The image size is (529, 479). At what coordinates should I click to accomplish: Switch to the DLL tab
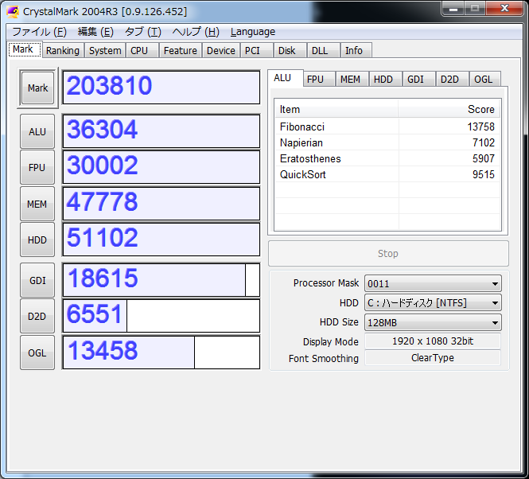(323, 50)
